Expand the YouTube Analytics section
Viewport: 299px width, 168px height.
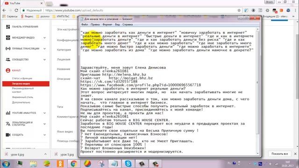(44, 113)
